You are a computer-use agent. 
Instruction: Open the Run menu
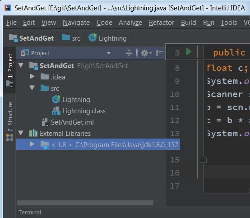[208, 23]
